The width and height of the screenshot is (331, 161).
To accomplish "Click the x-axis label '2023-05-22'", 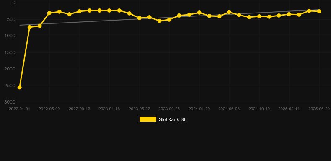I will (x=140, y=109).
